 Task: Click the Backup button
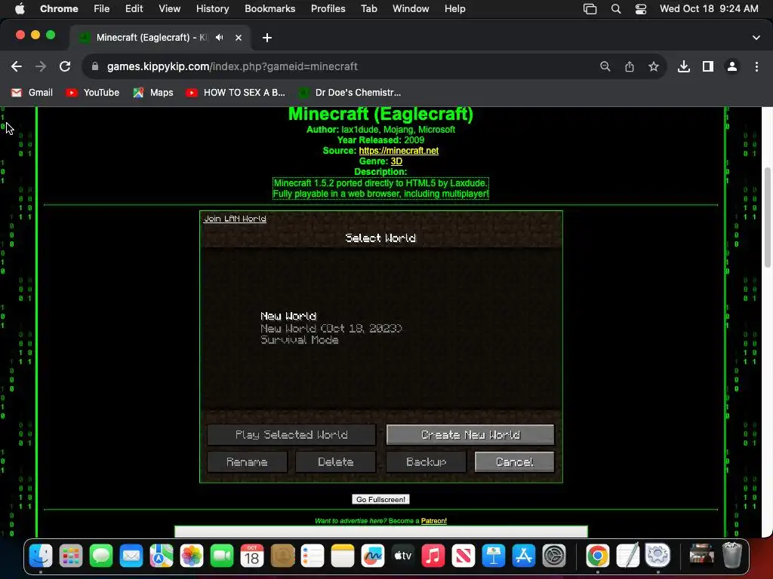pyautogui.click(x=426, y=462)
